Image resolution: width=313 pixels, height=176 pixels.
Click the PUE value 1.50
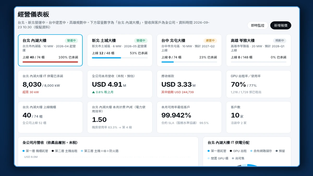tap(99, 120)
